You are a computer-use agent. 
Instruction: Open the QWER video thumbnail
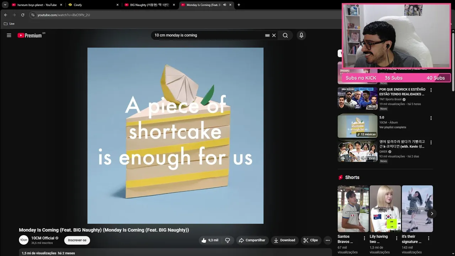(x=358, y=151)
